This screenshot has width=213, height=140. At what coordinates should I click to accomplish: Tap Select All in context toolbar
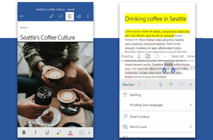tap(177, 56)
